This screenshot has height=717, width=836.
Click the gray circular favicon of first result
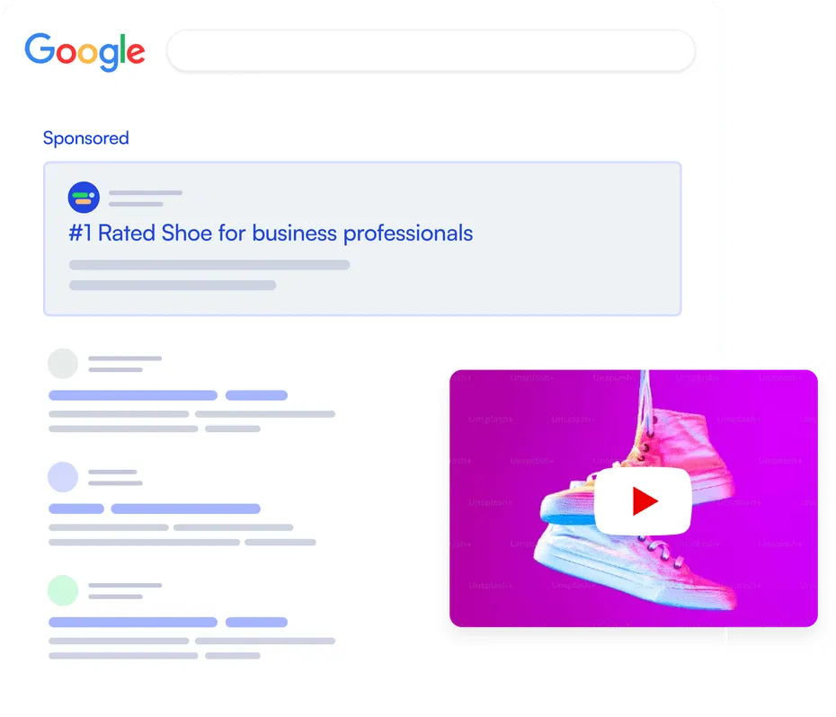click(63, 364)
